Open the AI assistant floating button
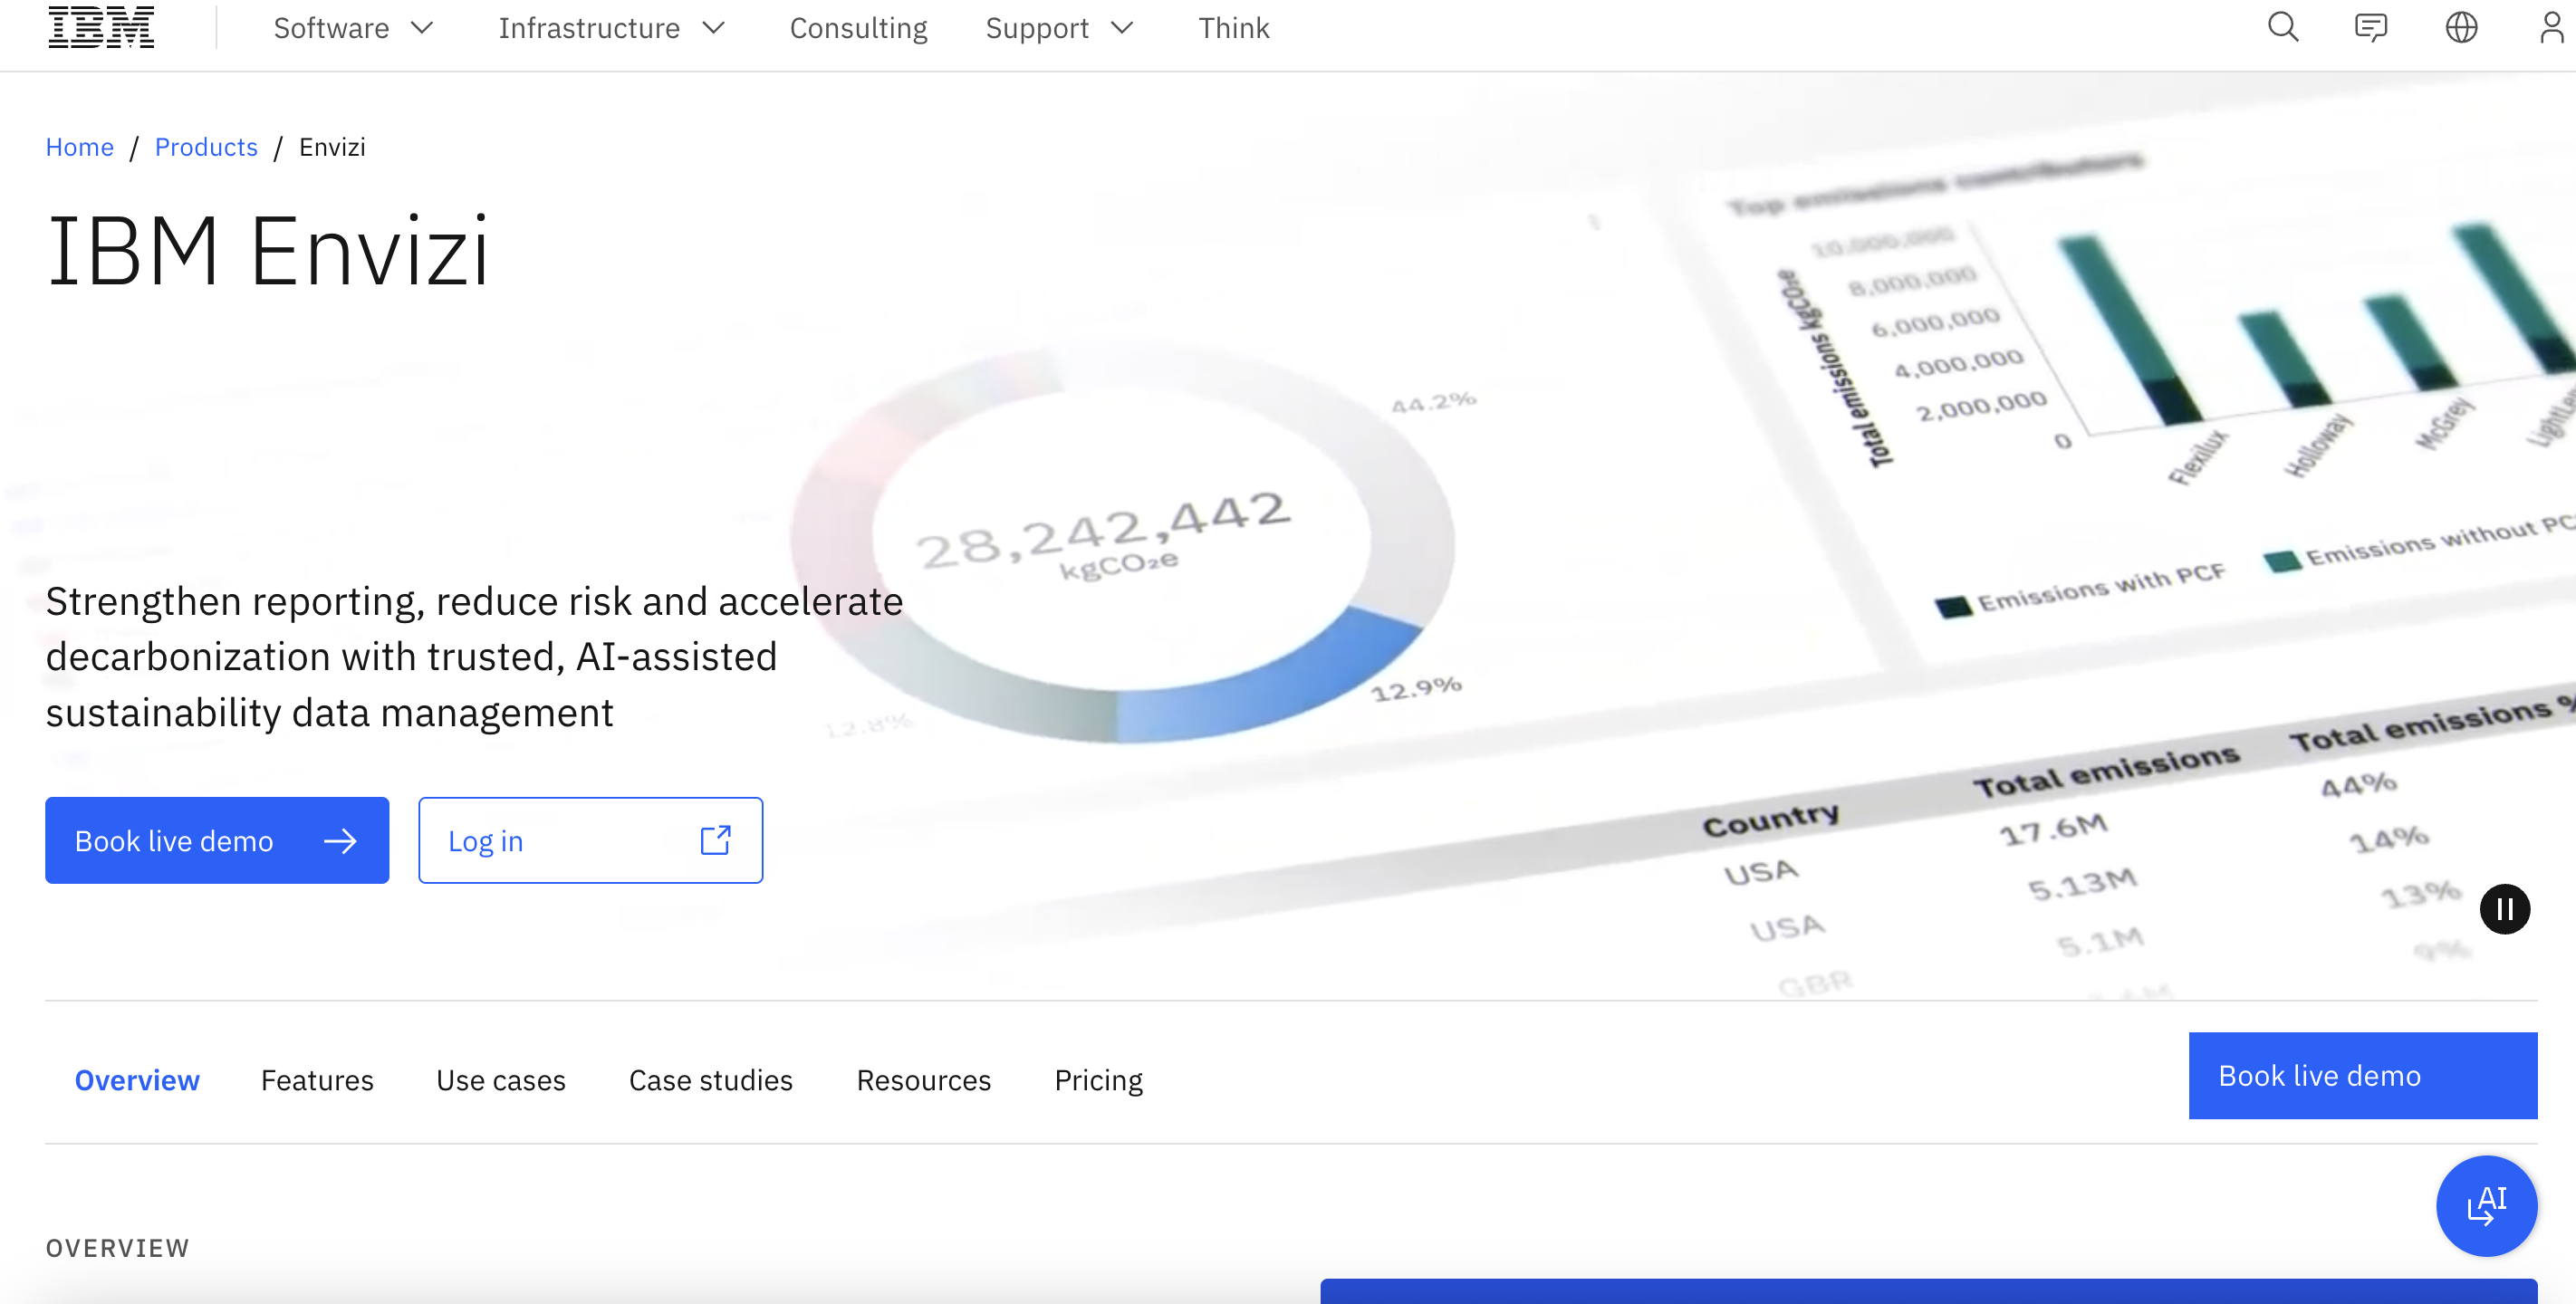This screenshot has height=1304, width=2576. coord(2486,1205)
